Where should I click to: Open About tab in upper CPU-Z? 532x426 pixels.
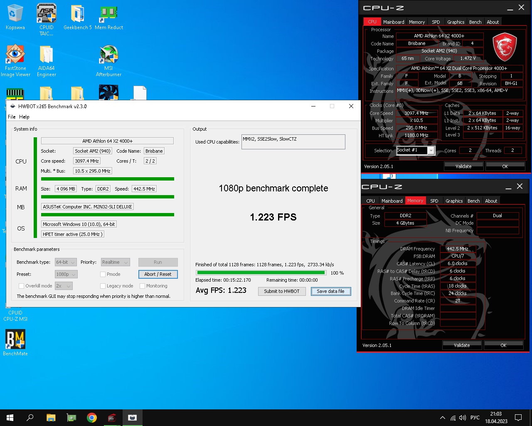click(x=493, y=22)
